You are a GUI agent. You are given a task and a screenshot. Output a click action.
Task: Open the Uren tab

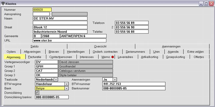coord(157,52)
